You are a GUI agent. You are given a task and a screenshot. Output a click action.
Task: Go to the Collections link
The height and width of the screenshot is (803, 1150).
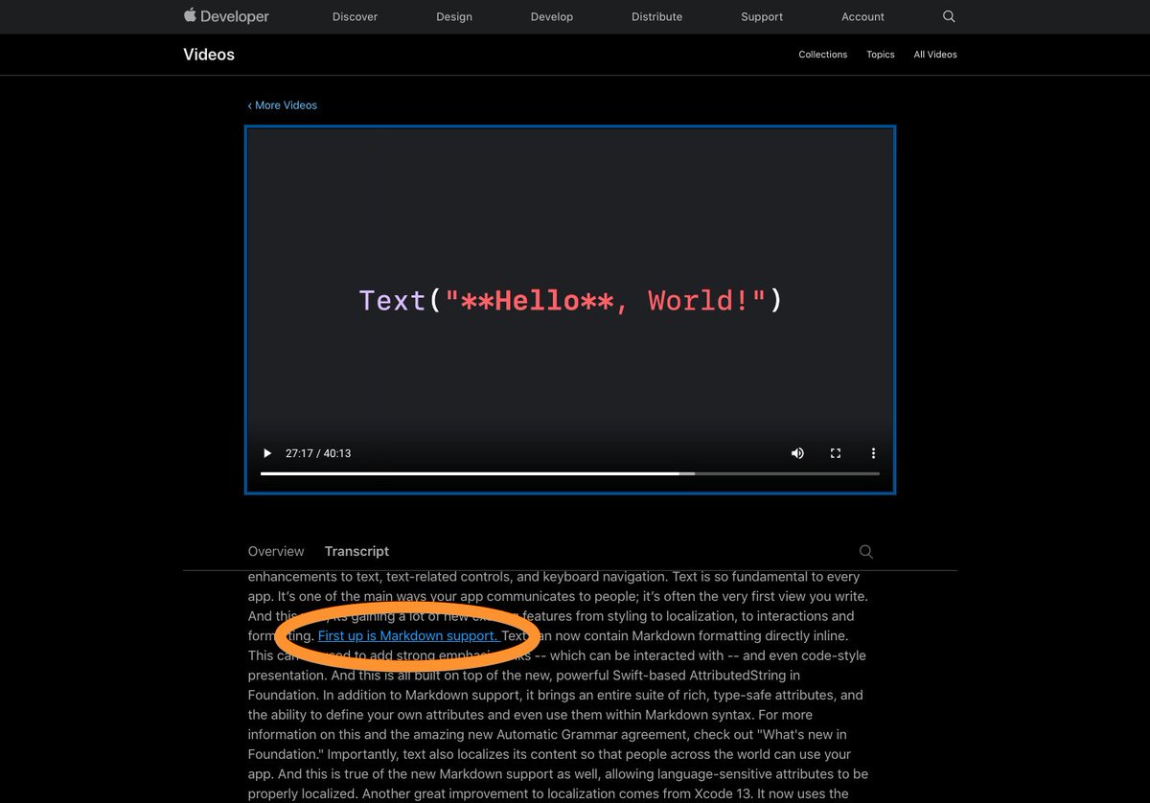[x=823, y=55]
